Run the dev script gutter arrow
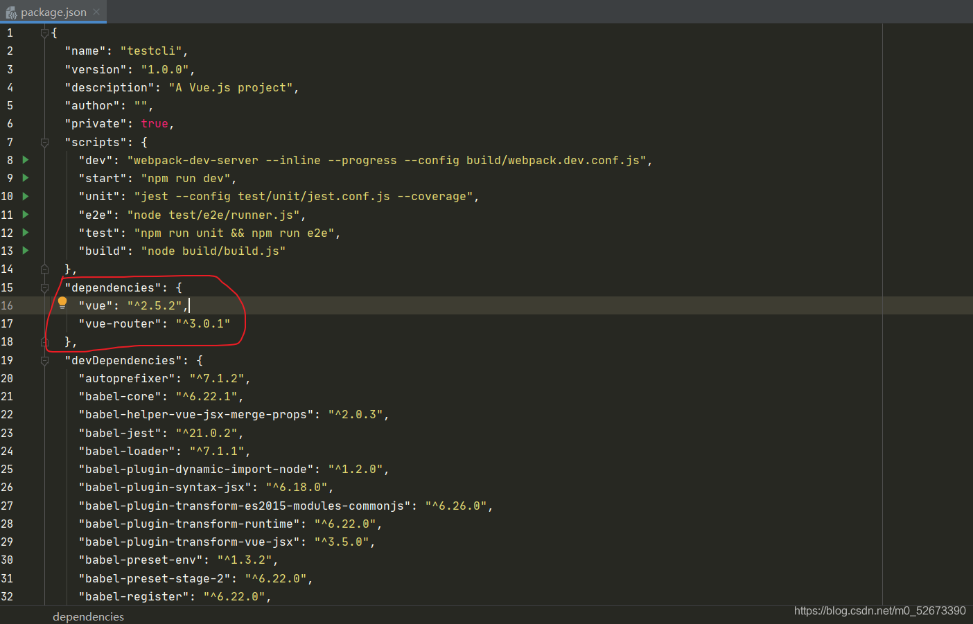Viewport: 973px width, 624px height. point(26,160)
